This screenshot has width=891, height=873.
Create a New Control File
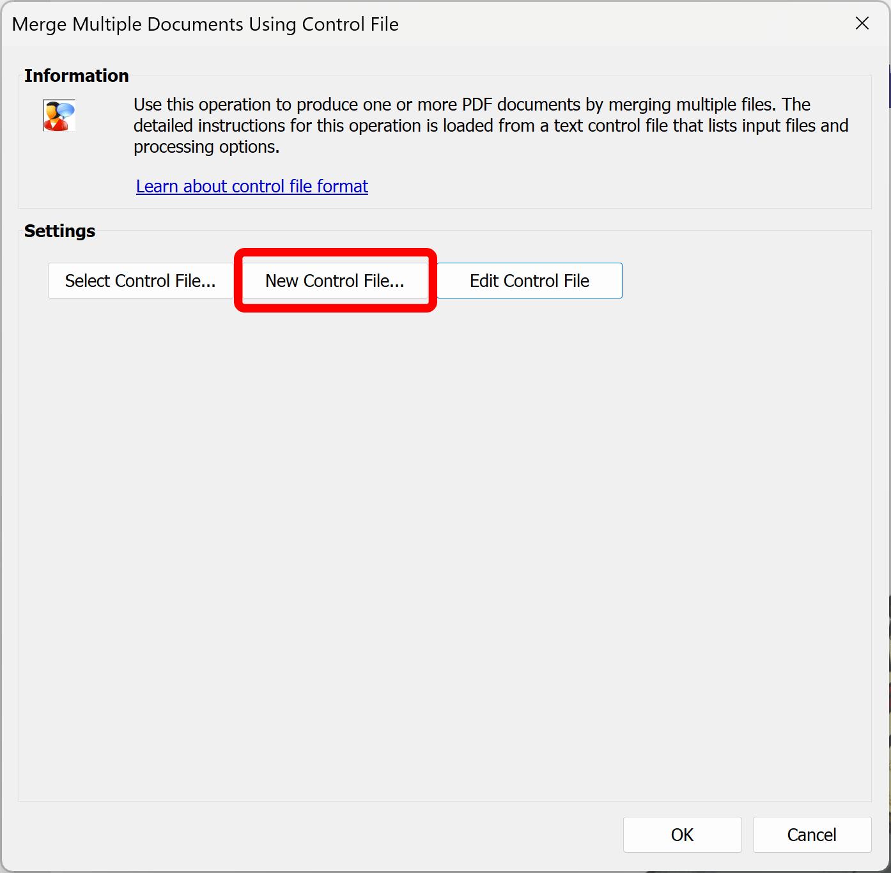(x=335, y=281)
